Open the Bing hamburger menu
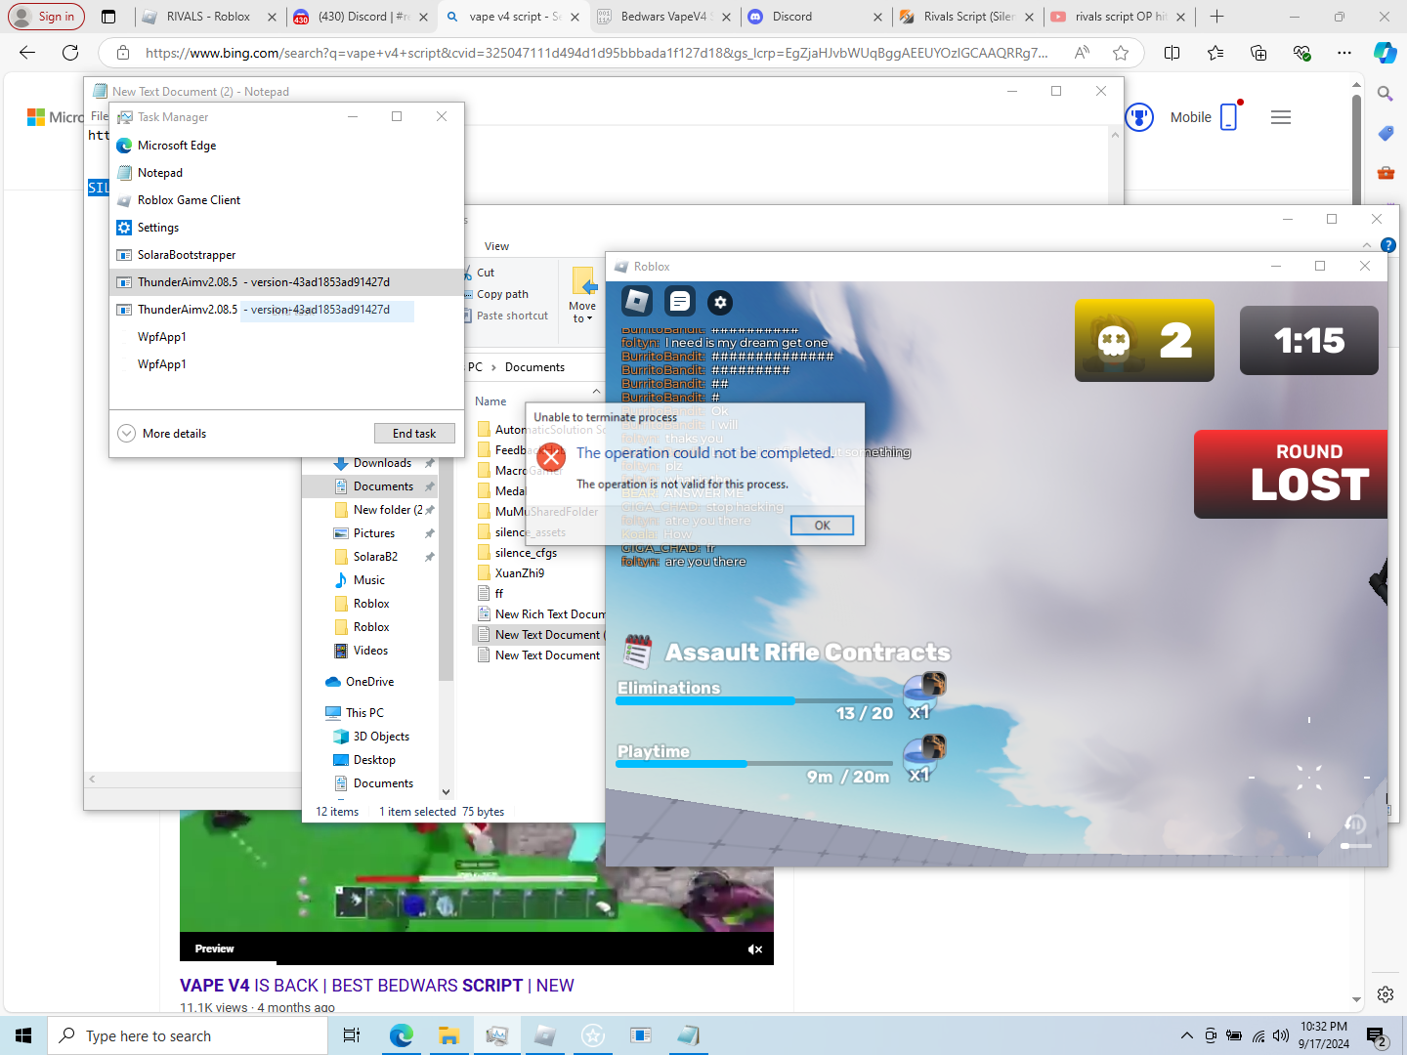This screenshot has width=1407, height=1055. pos(1281,117)
